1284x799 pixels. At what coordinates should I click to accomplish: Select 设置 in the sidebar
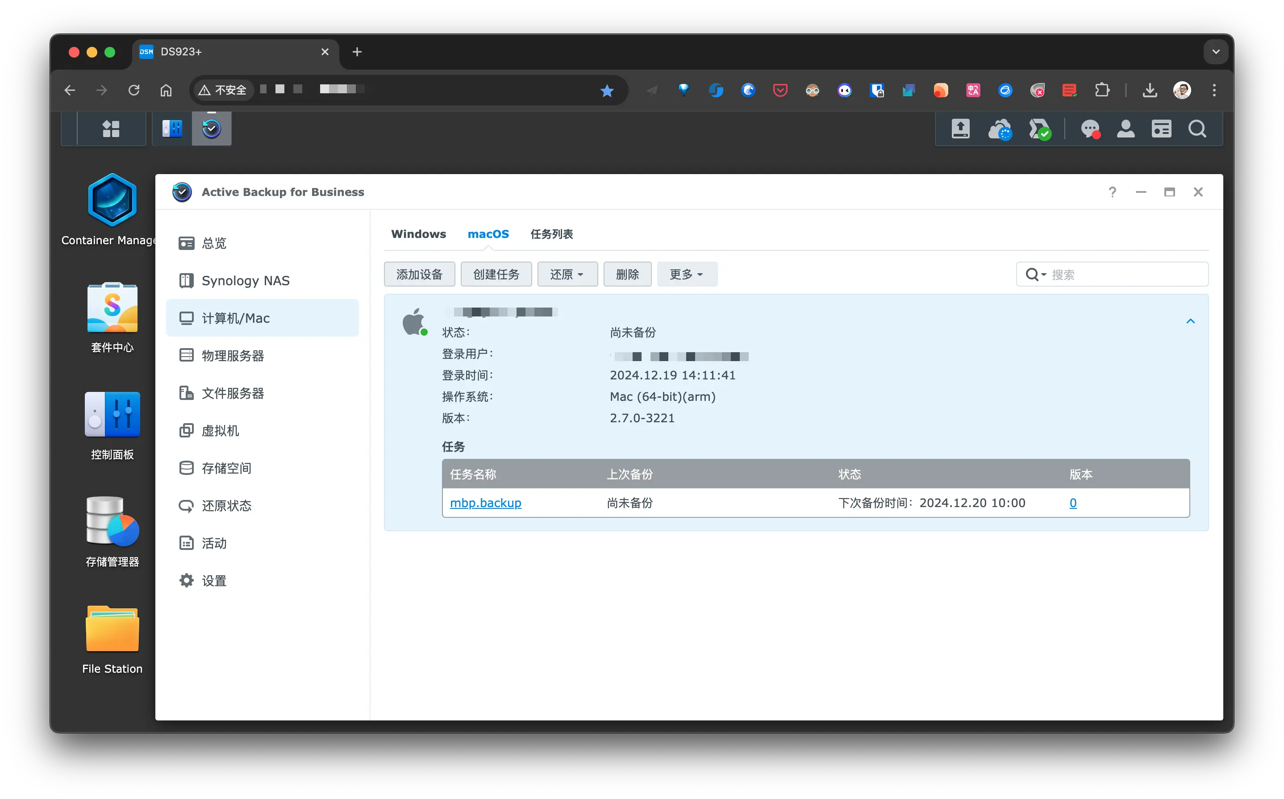[213, 581]
